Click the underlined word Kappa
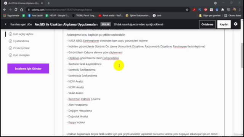244x137 pixels. click(72, 122)
